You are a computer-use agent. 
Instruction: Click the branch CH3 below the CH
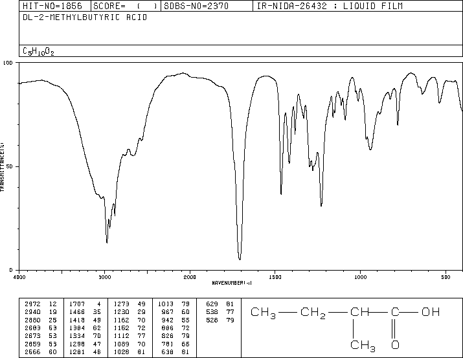tap(363, 346)
